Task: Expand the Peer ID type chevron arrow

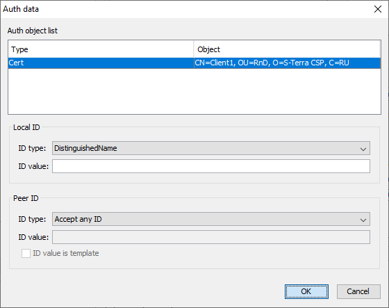Action: point(363,220)
